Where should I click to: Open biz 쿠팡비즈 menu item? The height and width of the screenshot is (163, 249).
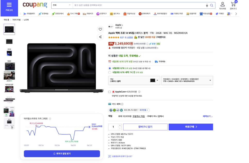88,14
